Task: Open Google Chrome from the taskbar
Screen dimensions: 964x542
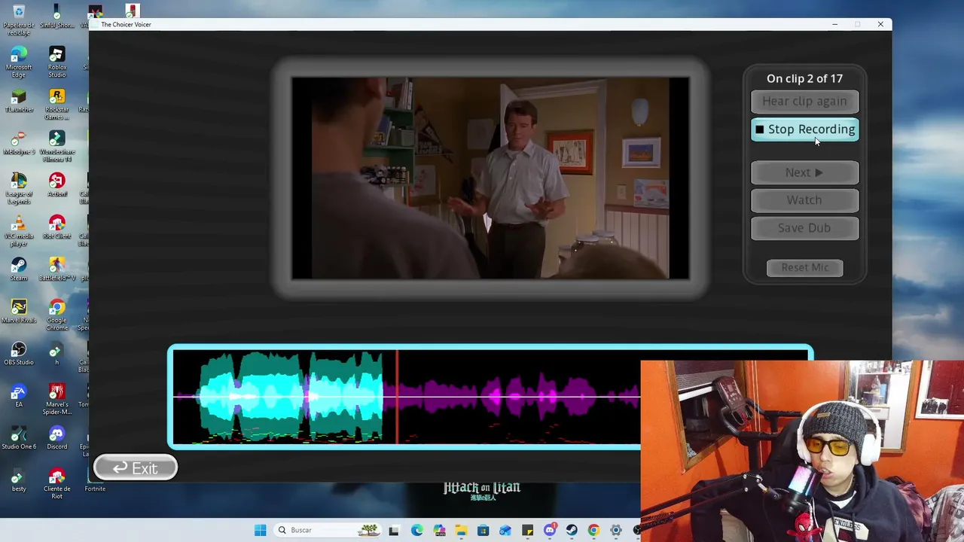Action: [x=593, y=530]
